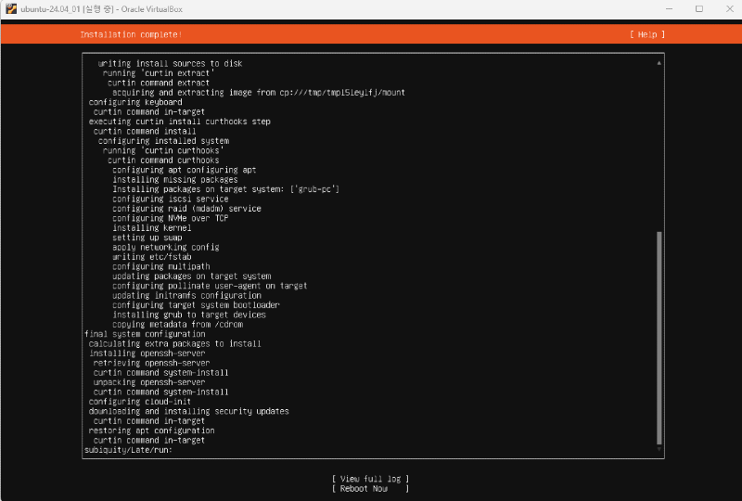The height and width of the screenshot is (501, 742).
Task: Click the 'configuring cloud-init' log line
Action: [x=139, y=402]
